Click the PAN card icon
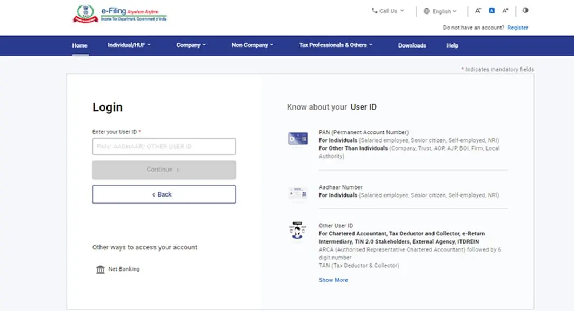This screenshot has width=574, height=311. [298, 138]
